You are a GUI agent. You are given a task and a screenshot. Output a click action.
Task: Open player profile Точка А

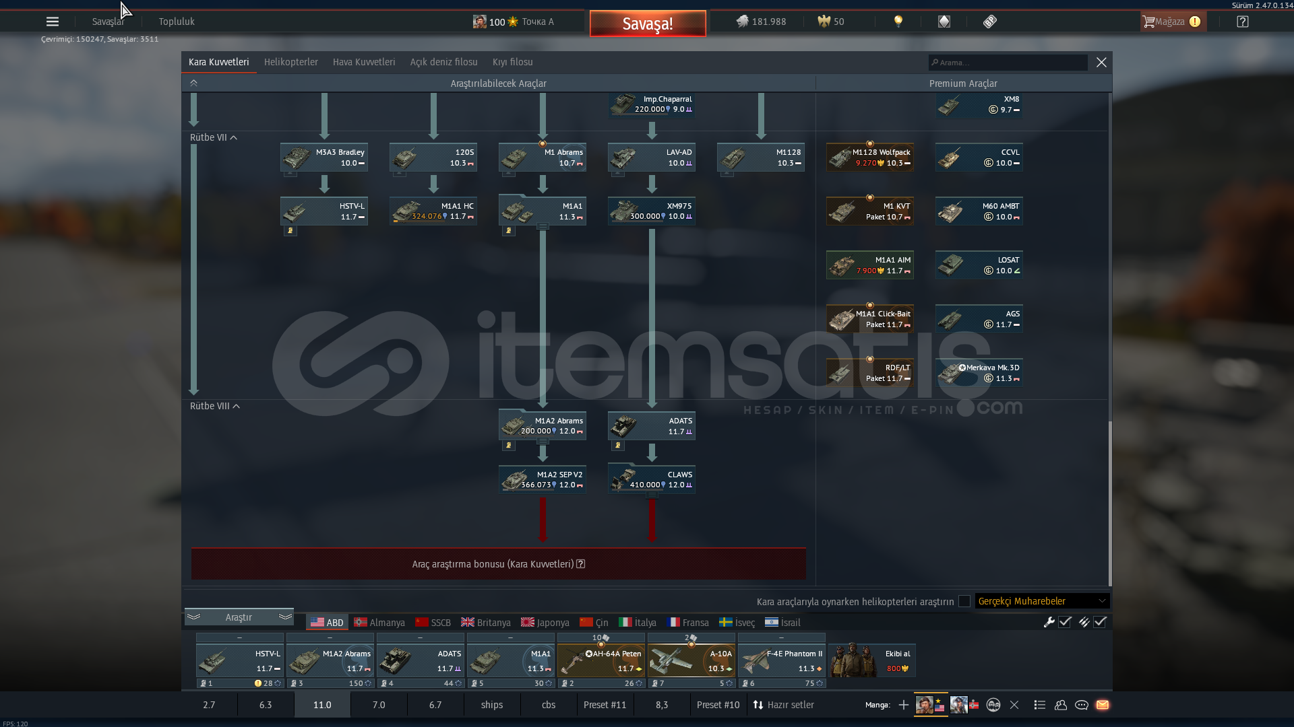coord(514,22)
